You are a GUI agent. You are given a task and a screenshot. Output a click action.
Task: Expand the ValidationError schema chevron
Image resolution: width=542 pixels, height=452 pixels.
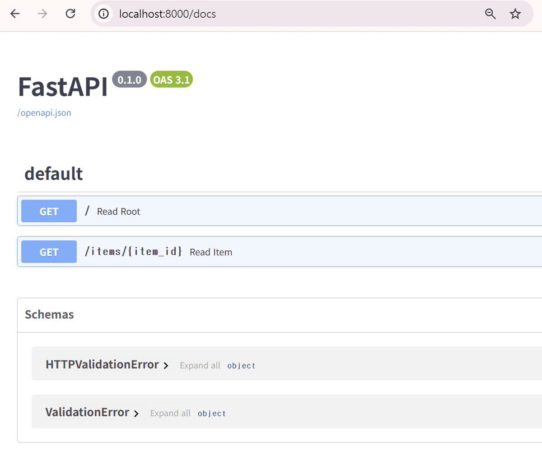(136, 414)
